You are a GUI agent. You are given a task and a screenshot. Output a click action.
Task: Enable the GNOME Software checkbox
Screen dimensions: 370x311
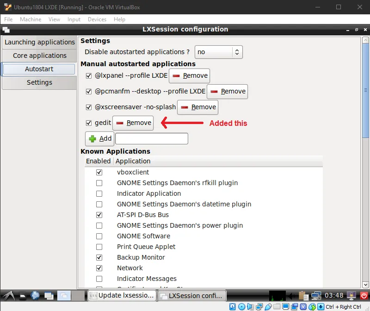(99, 236)
